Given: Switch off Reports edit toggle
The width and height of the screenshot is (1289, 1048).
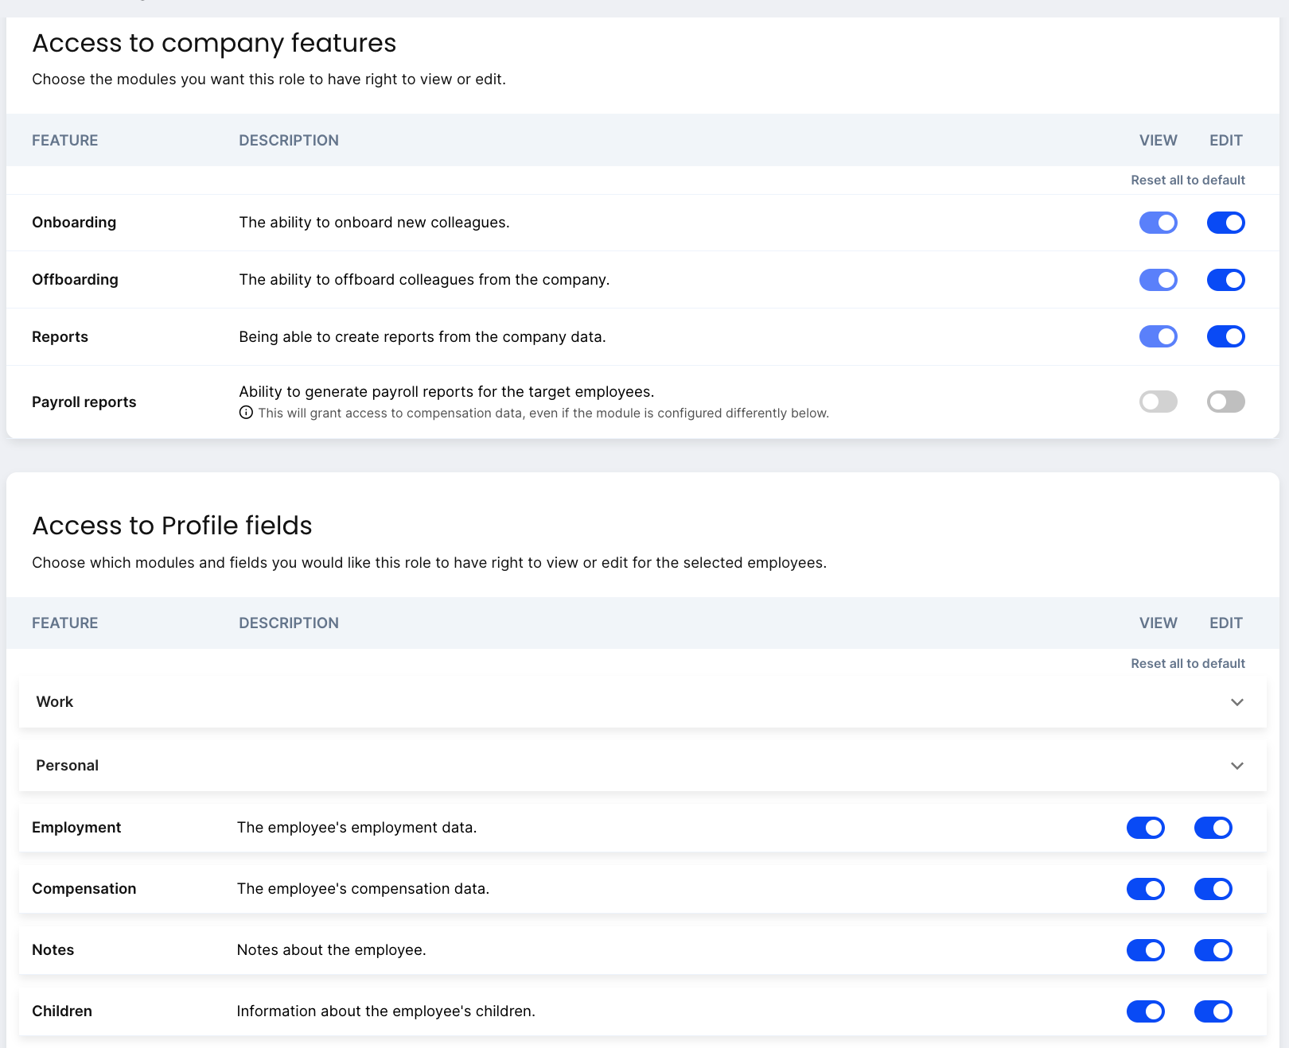Looking at the screenshot, I should [x=1225, y=336].
